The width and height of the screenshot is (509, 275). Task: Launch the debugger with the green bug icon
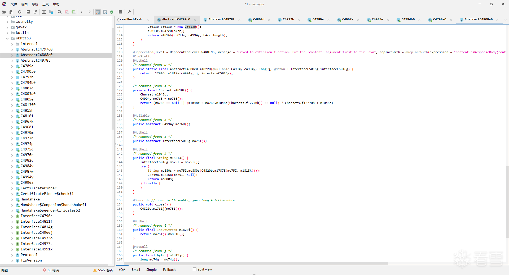pos(112,12)
